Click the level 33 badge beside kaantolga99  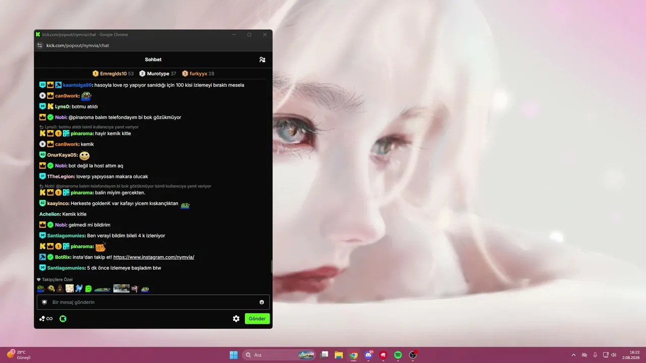tap(42, 85)
